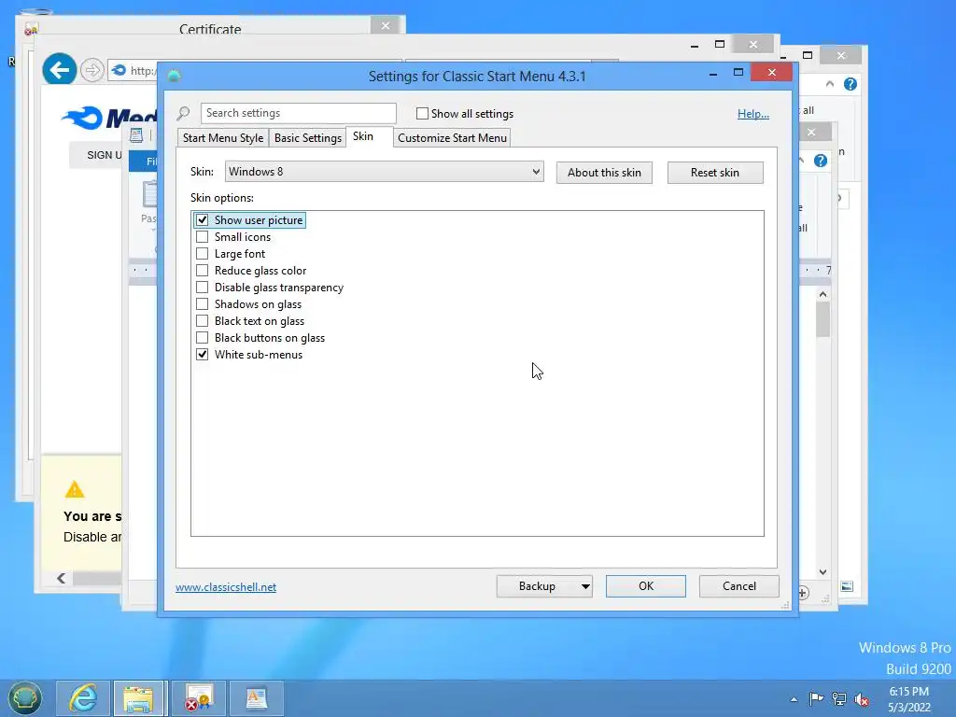This screenshot has height=717, width=956.
Task: Click the SIGN U button in the browser
Action: click(97, 155)
